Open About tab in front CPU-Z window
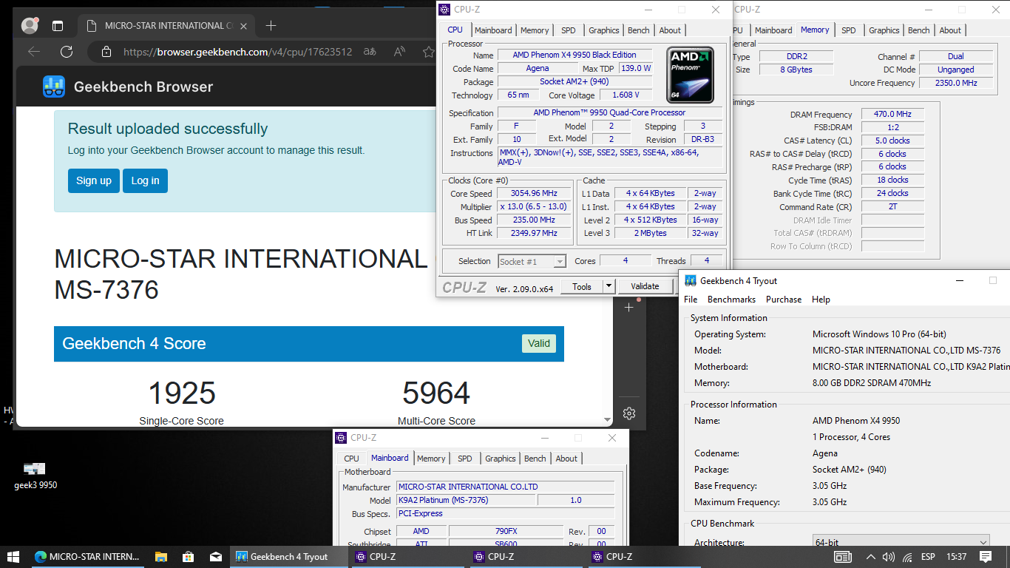This screenshot has width=1010, height=568. click(x=670, y=30)
